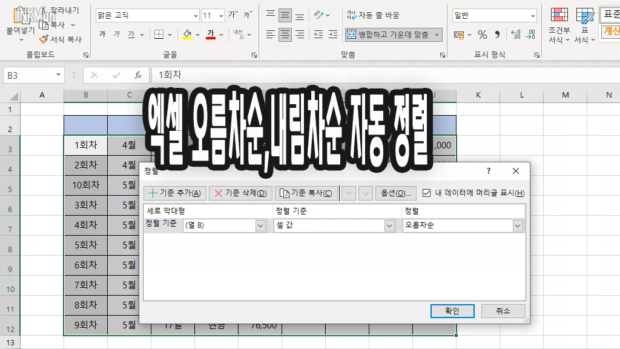Open the sort column (열 B) dropdown
The height and width of the screenshot is (349, 620).
point(260,225)
